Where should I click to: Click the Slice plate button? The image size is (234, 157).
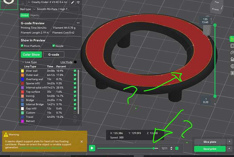[210, 141]
